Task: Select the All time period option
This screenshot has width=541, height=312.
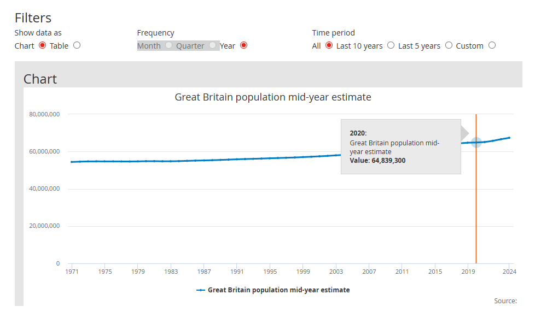Action: click(x=329, y=45)
